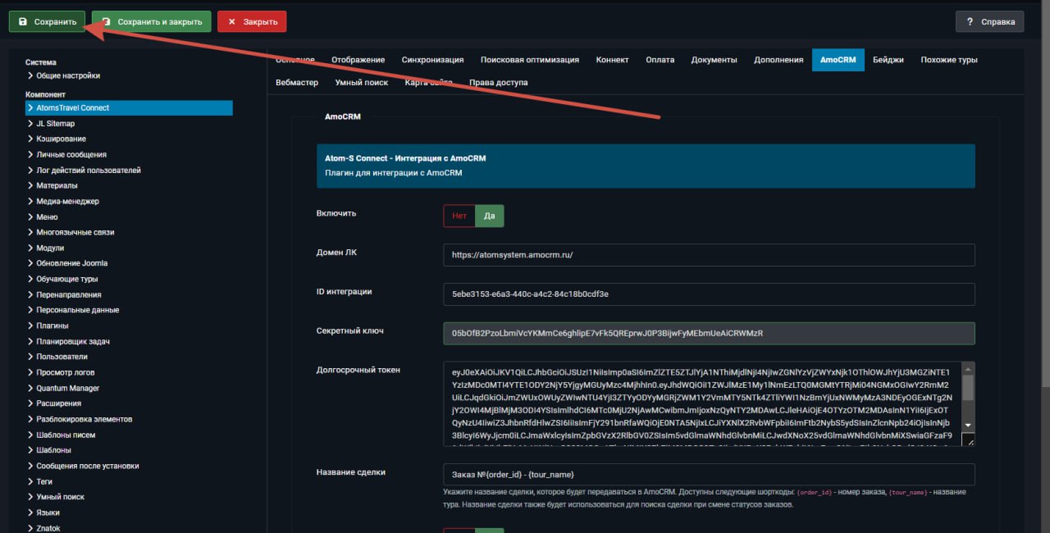This screenshot has width=1050, height=533.
Task: Open Медиа-менеджер in the sidebar
Action: (67, 201)
